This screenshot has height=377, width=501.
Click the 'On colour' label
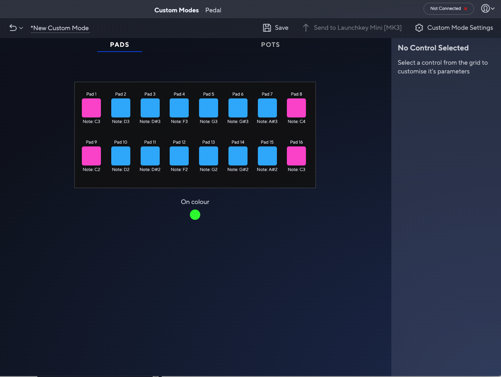click(195, 202)
